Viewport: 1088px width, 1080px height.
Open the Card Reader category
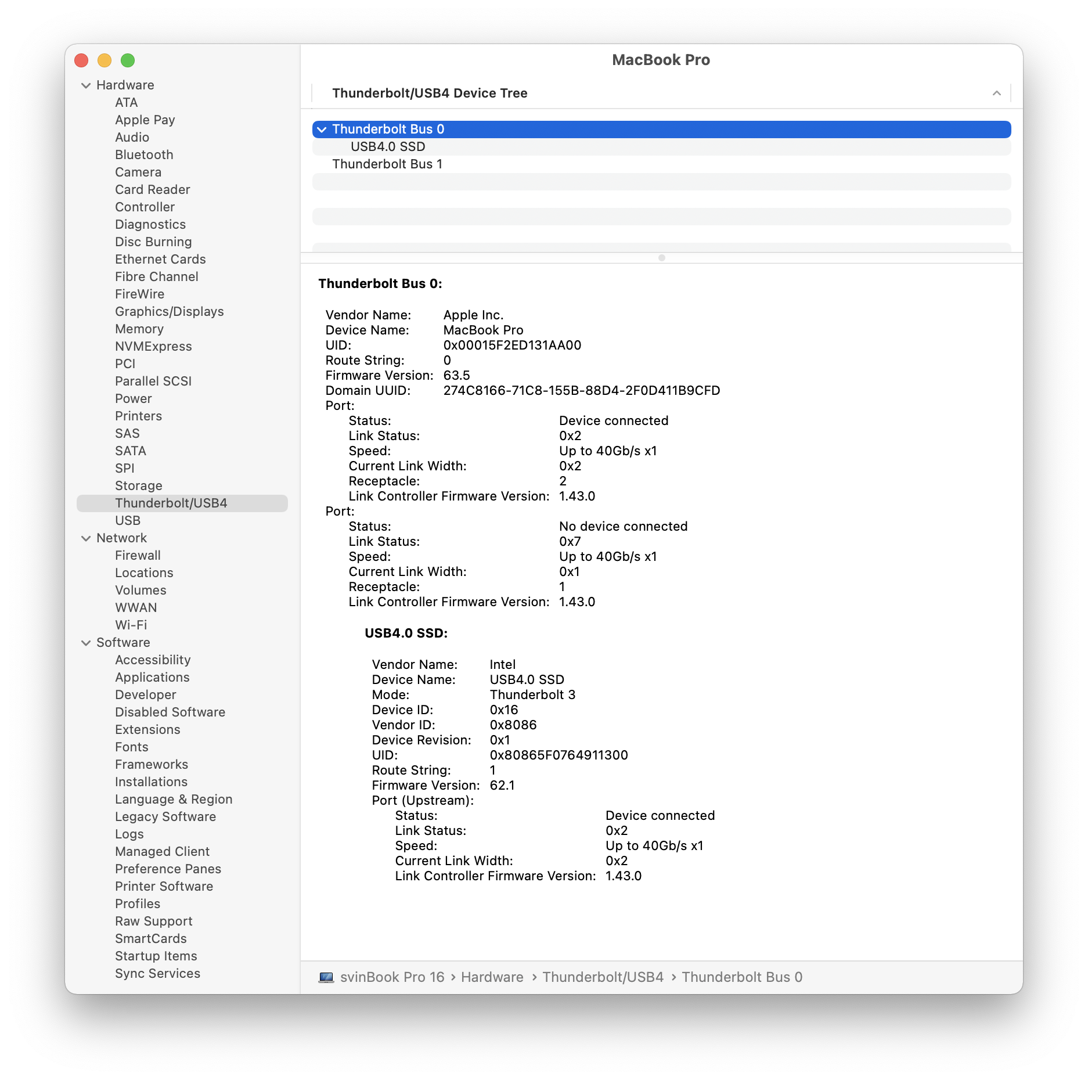point(152,190)
